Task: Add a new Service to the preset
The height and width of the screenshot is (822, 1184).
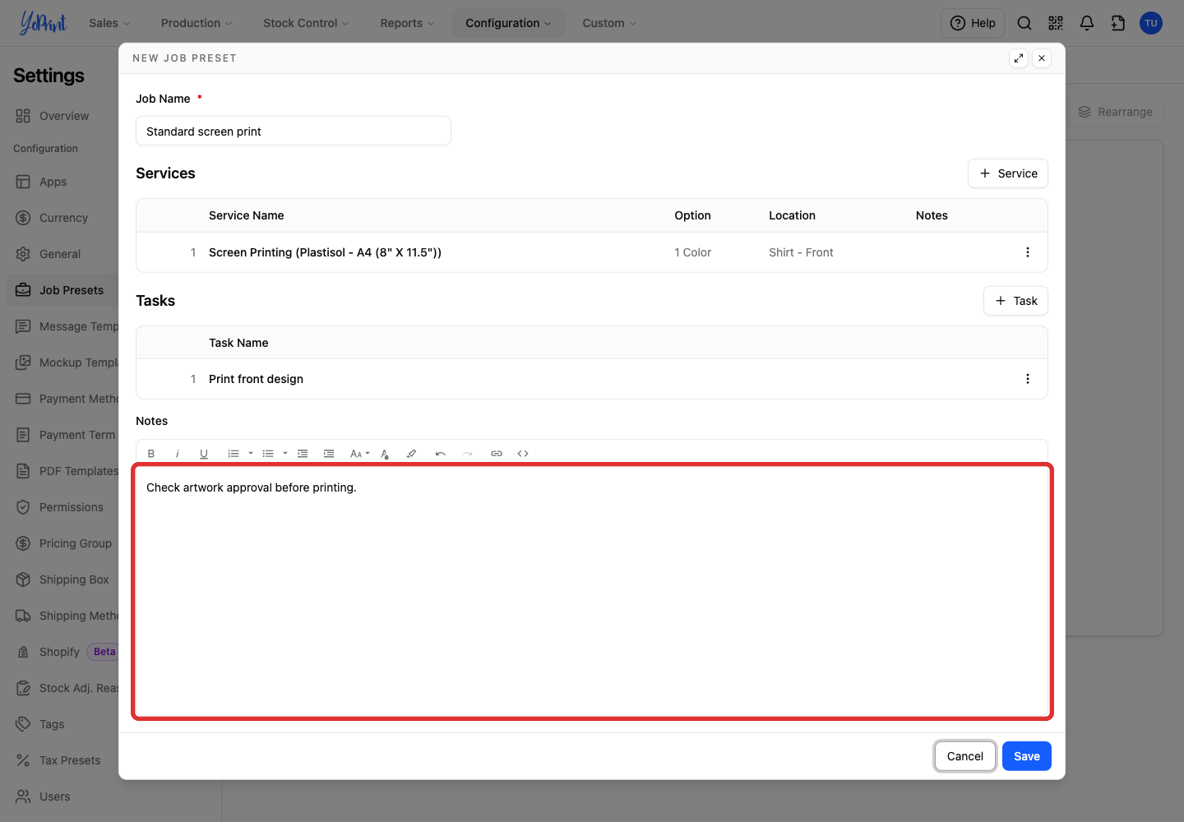Action: (1008, 173)
